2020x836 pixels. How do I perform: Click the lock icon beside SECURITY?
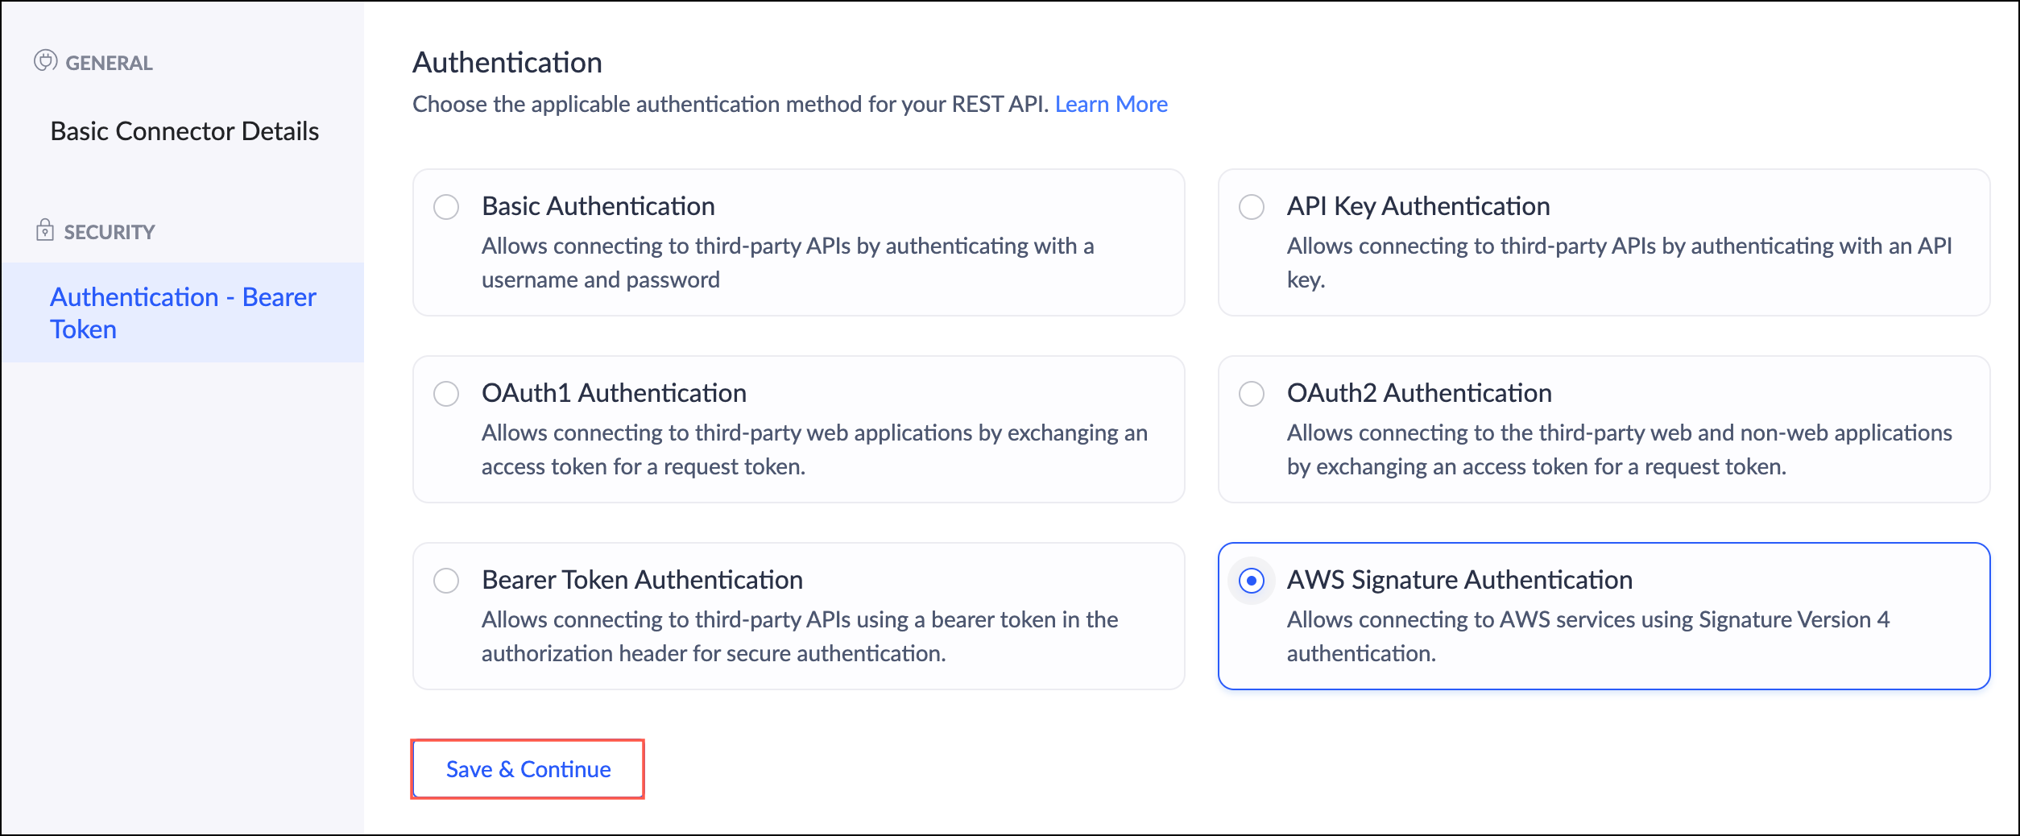[45, 230]
